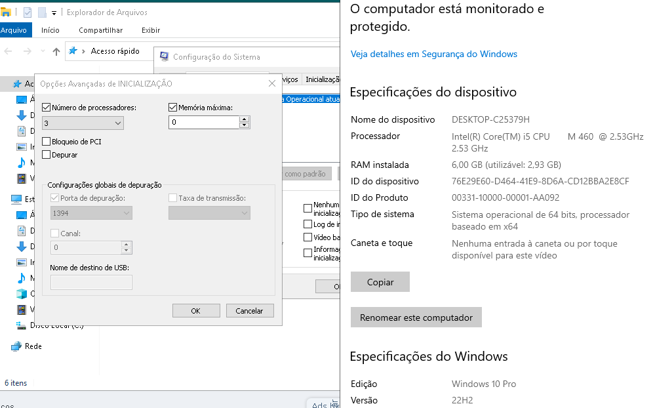Toggle the Taxa de transmissão checkbox
The width and height of the screenshot is (655, 408).
click(173, 197)
